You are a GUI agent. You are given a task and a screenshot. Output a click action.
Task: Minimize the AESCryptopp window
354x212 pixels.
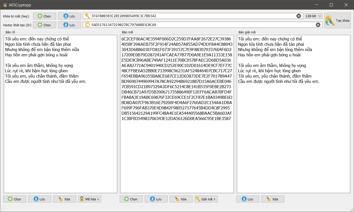tap(317, 5)
